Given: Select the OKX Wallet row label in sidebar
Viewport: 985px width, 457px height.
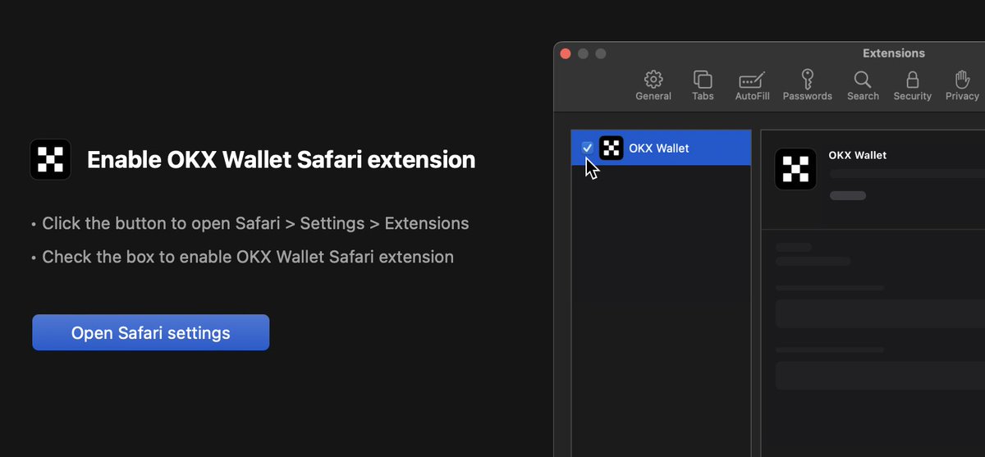Looking at the screenshot, I should click(x=659, y=149).
